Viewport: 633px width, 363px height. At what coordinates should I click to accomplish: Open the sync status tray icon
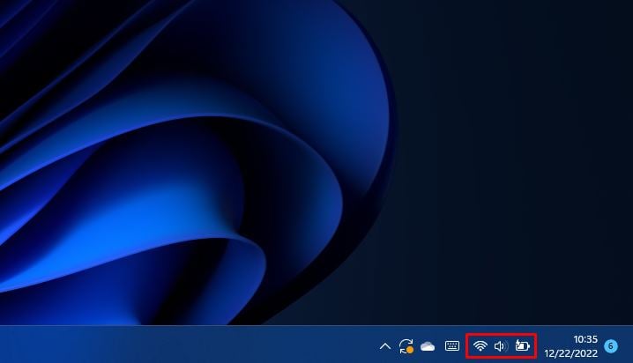point(406,346)
